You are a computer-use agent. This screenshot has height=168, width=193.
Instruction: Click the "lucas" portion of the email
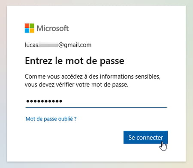(x=31, y=45)
